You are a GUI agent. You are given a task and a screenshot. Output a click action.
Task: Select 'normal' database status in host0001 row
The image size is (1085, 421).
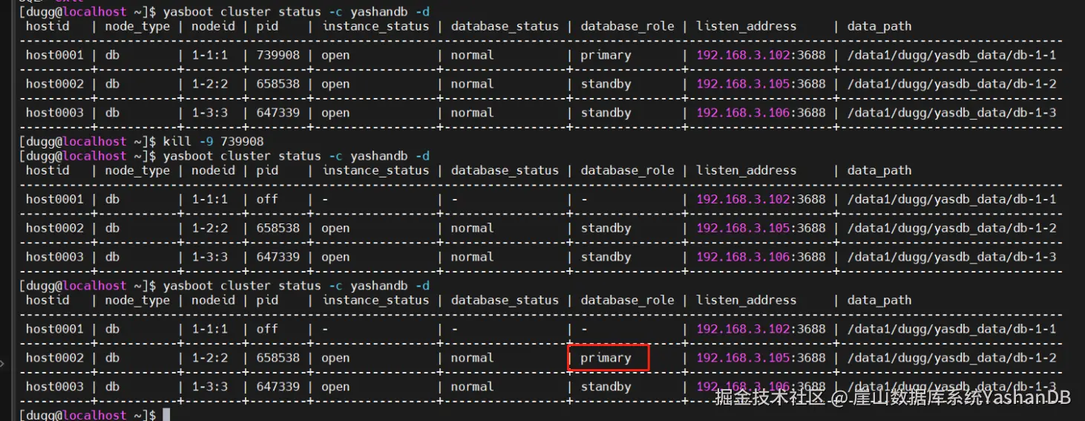tap(472, 55)
